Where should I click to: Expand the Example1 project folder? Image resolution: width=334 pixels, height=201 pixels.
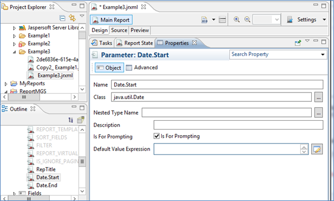pyautogui.click(x=14, y=36)
